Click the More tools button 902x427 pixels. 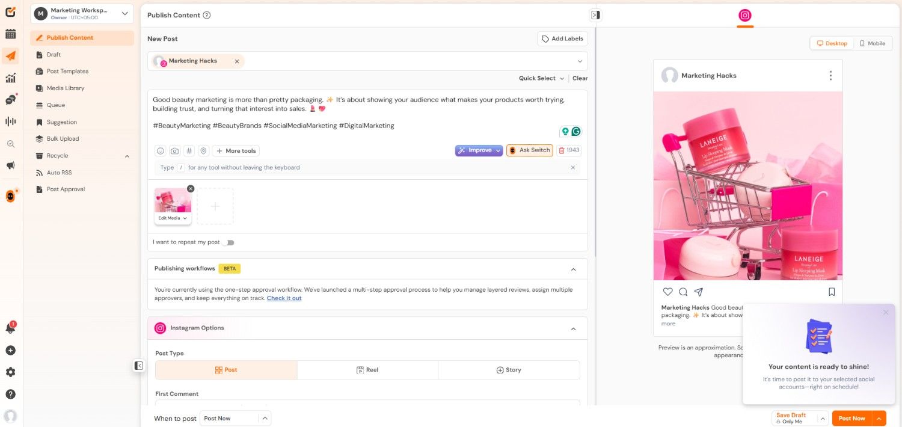(236, 151)
